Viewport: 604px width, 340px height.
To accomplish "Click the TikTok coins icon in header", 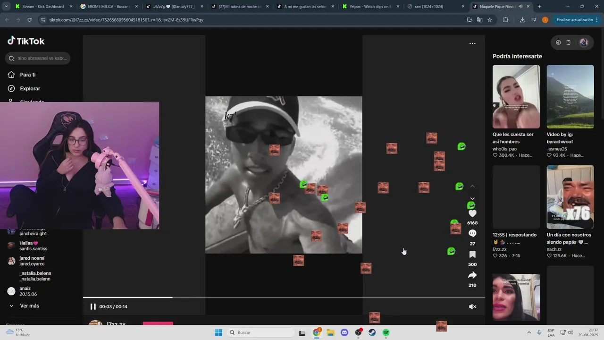I will (558, 42).
